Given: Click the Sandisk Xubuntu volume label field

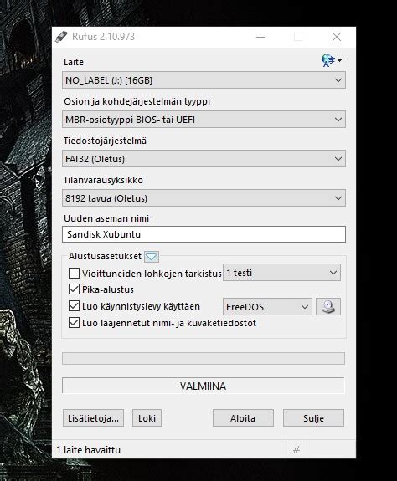Looking at the screenshot, I should pyautogui.click(x=204, y=234).
